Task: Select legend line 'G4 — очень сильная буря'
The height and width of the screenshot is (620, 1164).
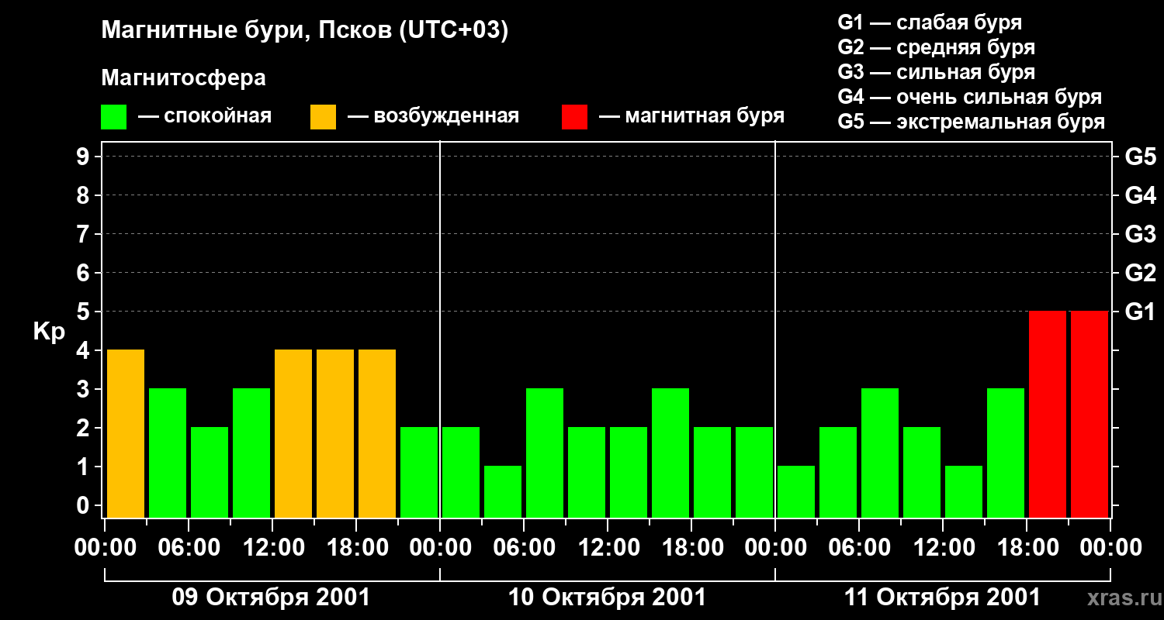Action: (x=970, y=97)
